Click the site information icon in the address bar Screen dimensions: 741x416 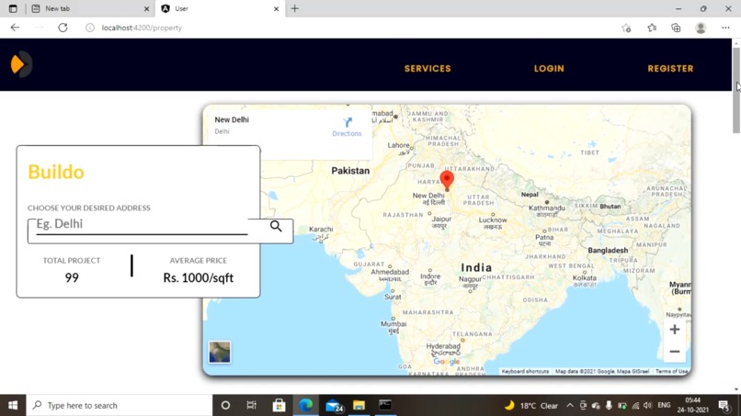pos(90,28)
